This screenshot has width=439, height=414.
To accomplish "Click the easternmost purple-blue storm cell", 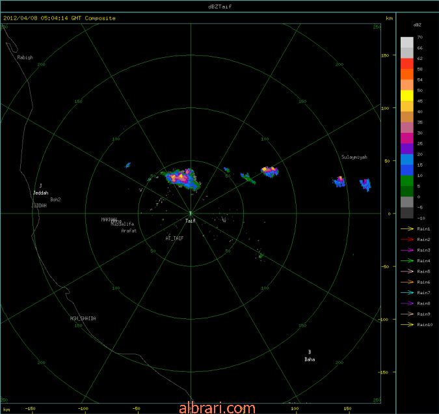I will pos(366,184).
